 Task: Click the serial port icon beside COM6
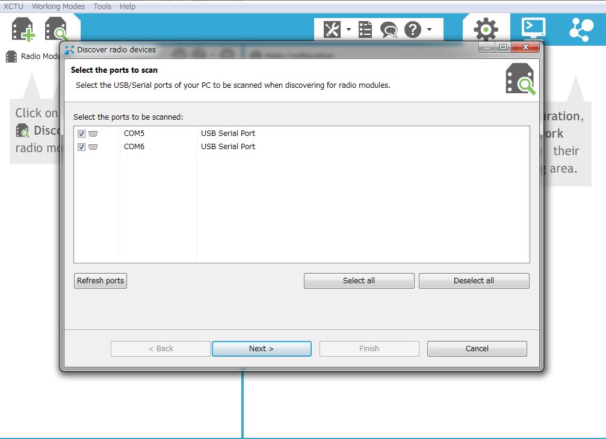point(93,147)
